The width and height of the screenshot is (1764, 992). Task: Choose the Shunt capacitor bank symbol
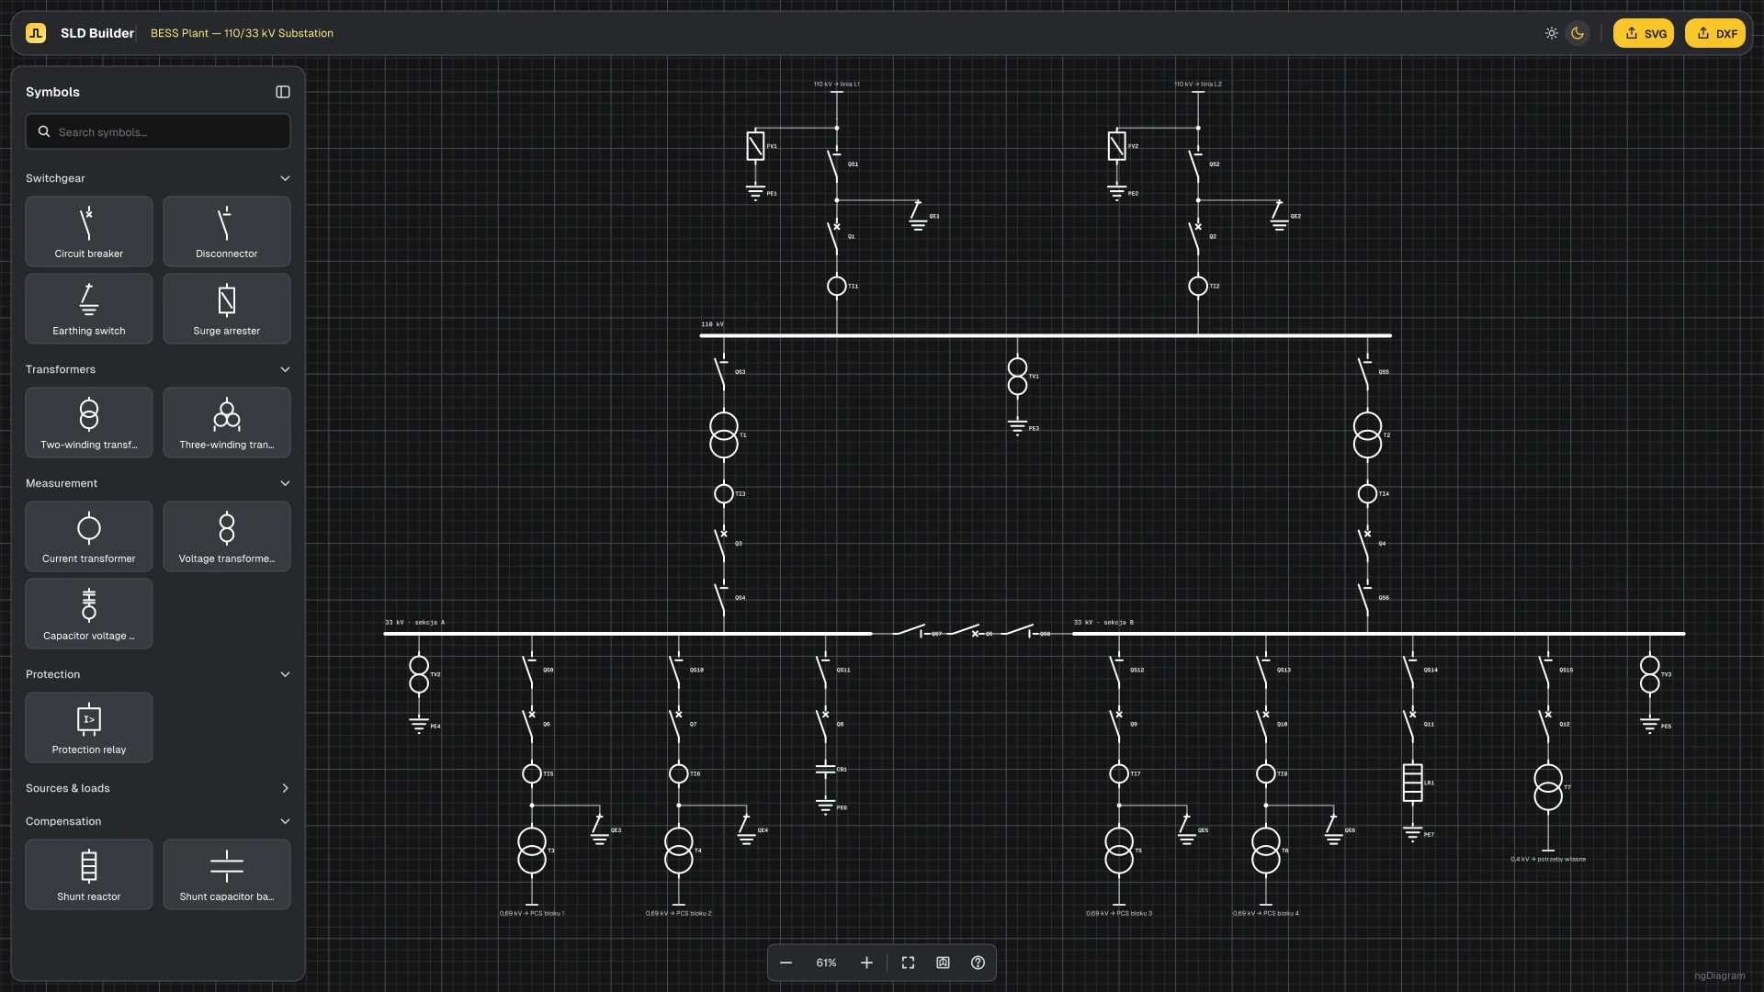(227, 874)
